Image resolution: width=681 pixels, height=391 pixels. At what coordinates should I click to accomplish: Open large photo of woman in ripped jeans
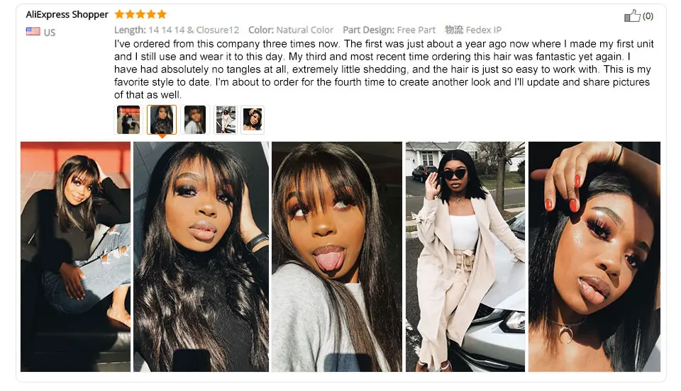(76, 256)
